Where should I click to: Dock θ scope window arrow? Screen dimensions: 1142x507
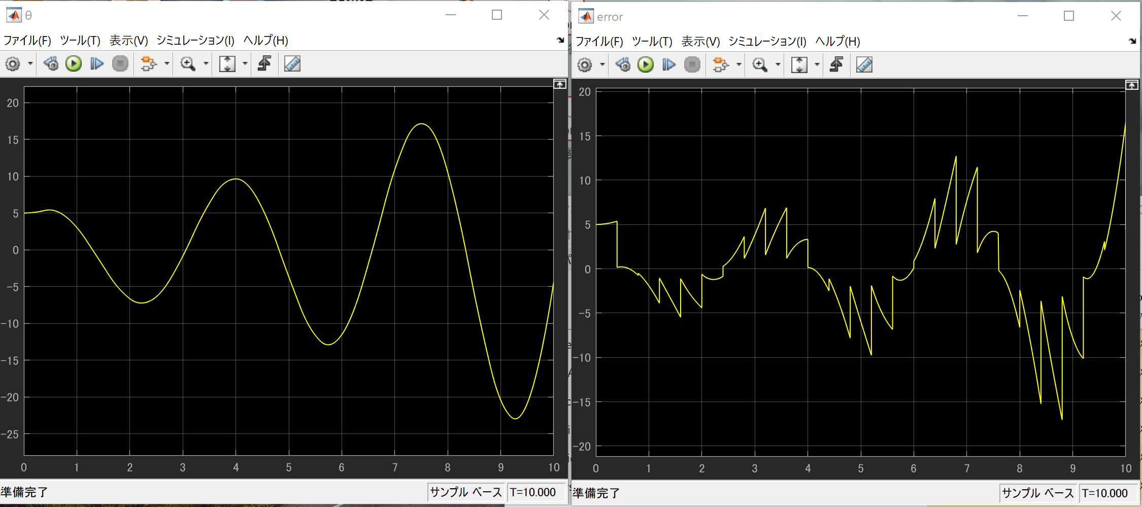(560, 40)
